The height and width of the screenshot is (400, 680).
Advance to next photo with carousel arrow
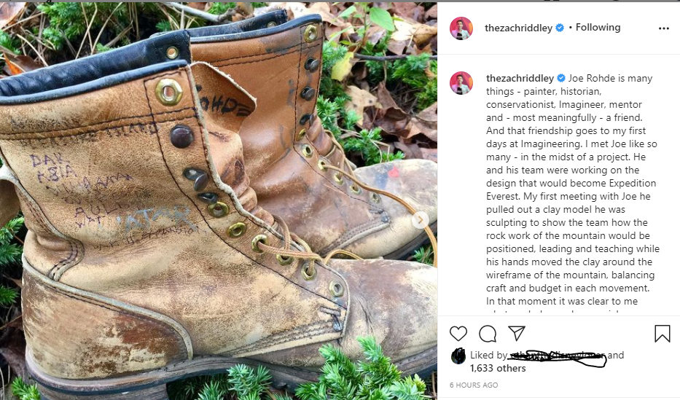421,219
